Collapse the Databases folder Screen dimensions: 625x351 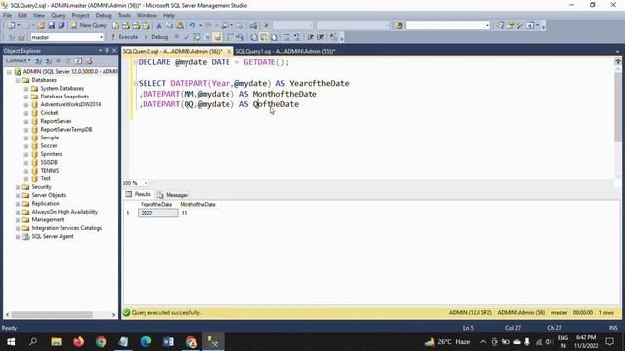pos(18,80)
